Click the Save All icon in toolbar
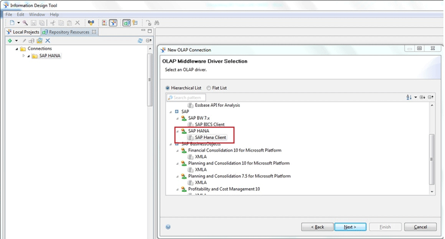 tap(42, 23)
